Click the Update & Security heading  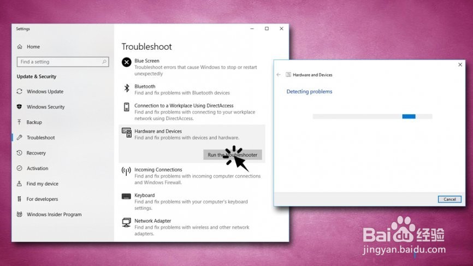click(37, 76)
